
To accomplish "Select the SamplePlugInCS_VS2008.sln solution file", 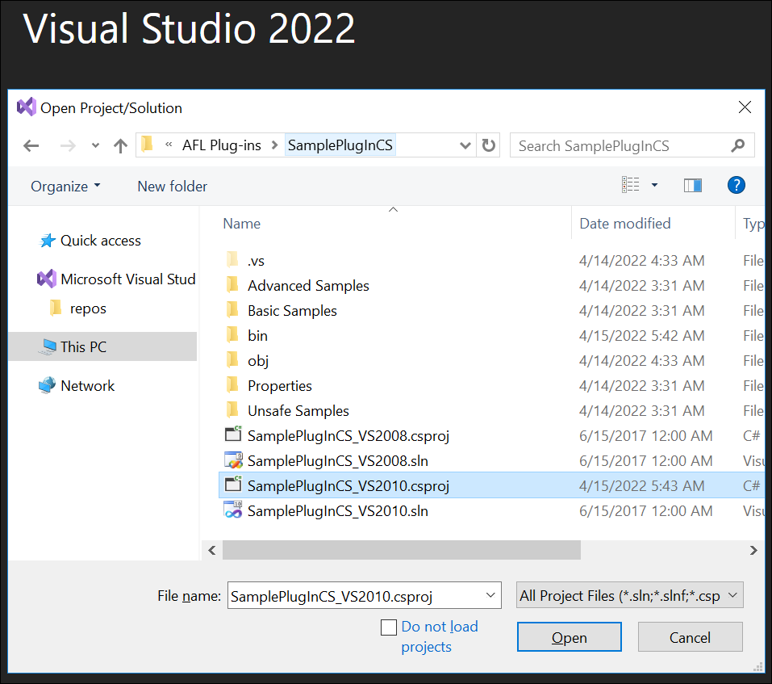I will point(338,461).
